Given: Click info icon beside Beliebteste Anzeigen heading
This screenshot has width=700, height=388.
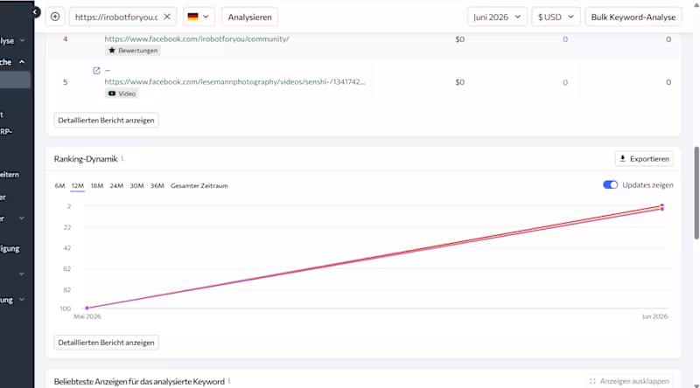Looking at the screenshot, I should point(229,381).
